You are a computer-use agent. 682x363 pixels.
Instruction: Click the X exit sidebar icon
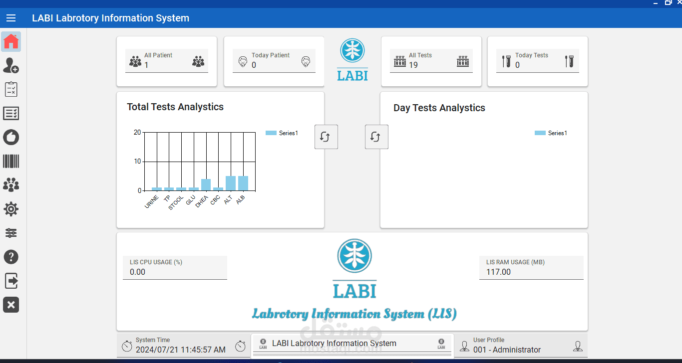point(11,305)
